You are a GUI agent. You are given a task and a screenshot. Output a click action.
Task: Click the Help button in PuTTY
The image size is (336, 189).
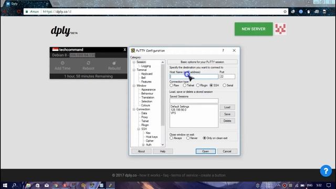[x=163, y=151]
